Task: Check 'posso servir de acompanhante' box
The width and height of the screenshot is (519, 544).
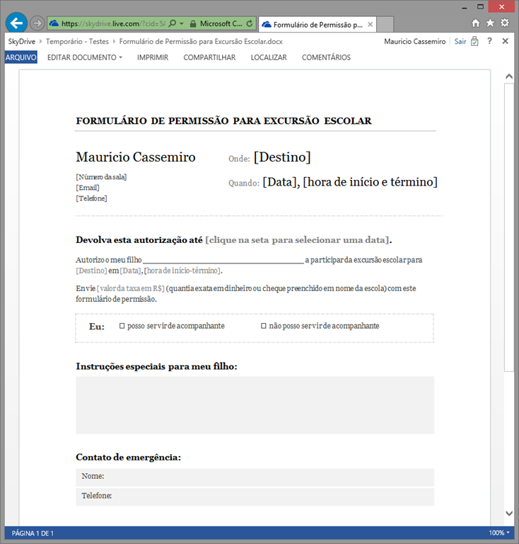Action: [x=122, y=326]
